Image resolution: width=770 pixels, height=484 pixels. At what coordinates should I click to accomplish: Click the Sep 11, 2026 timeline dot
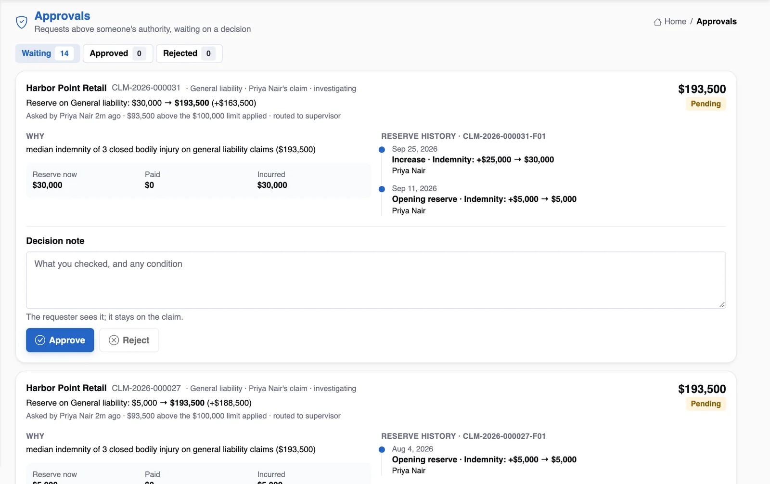(382, 189)
